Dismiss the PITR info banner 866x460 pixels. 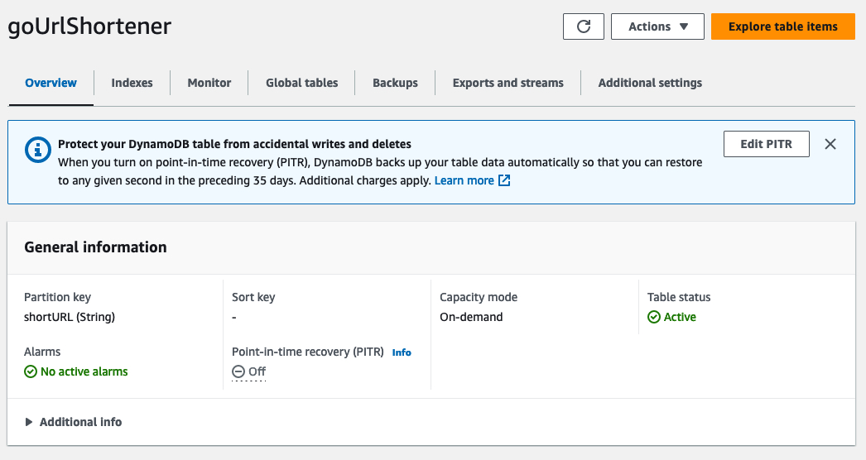click(830, 144)
